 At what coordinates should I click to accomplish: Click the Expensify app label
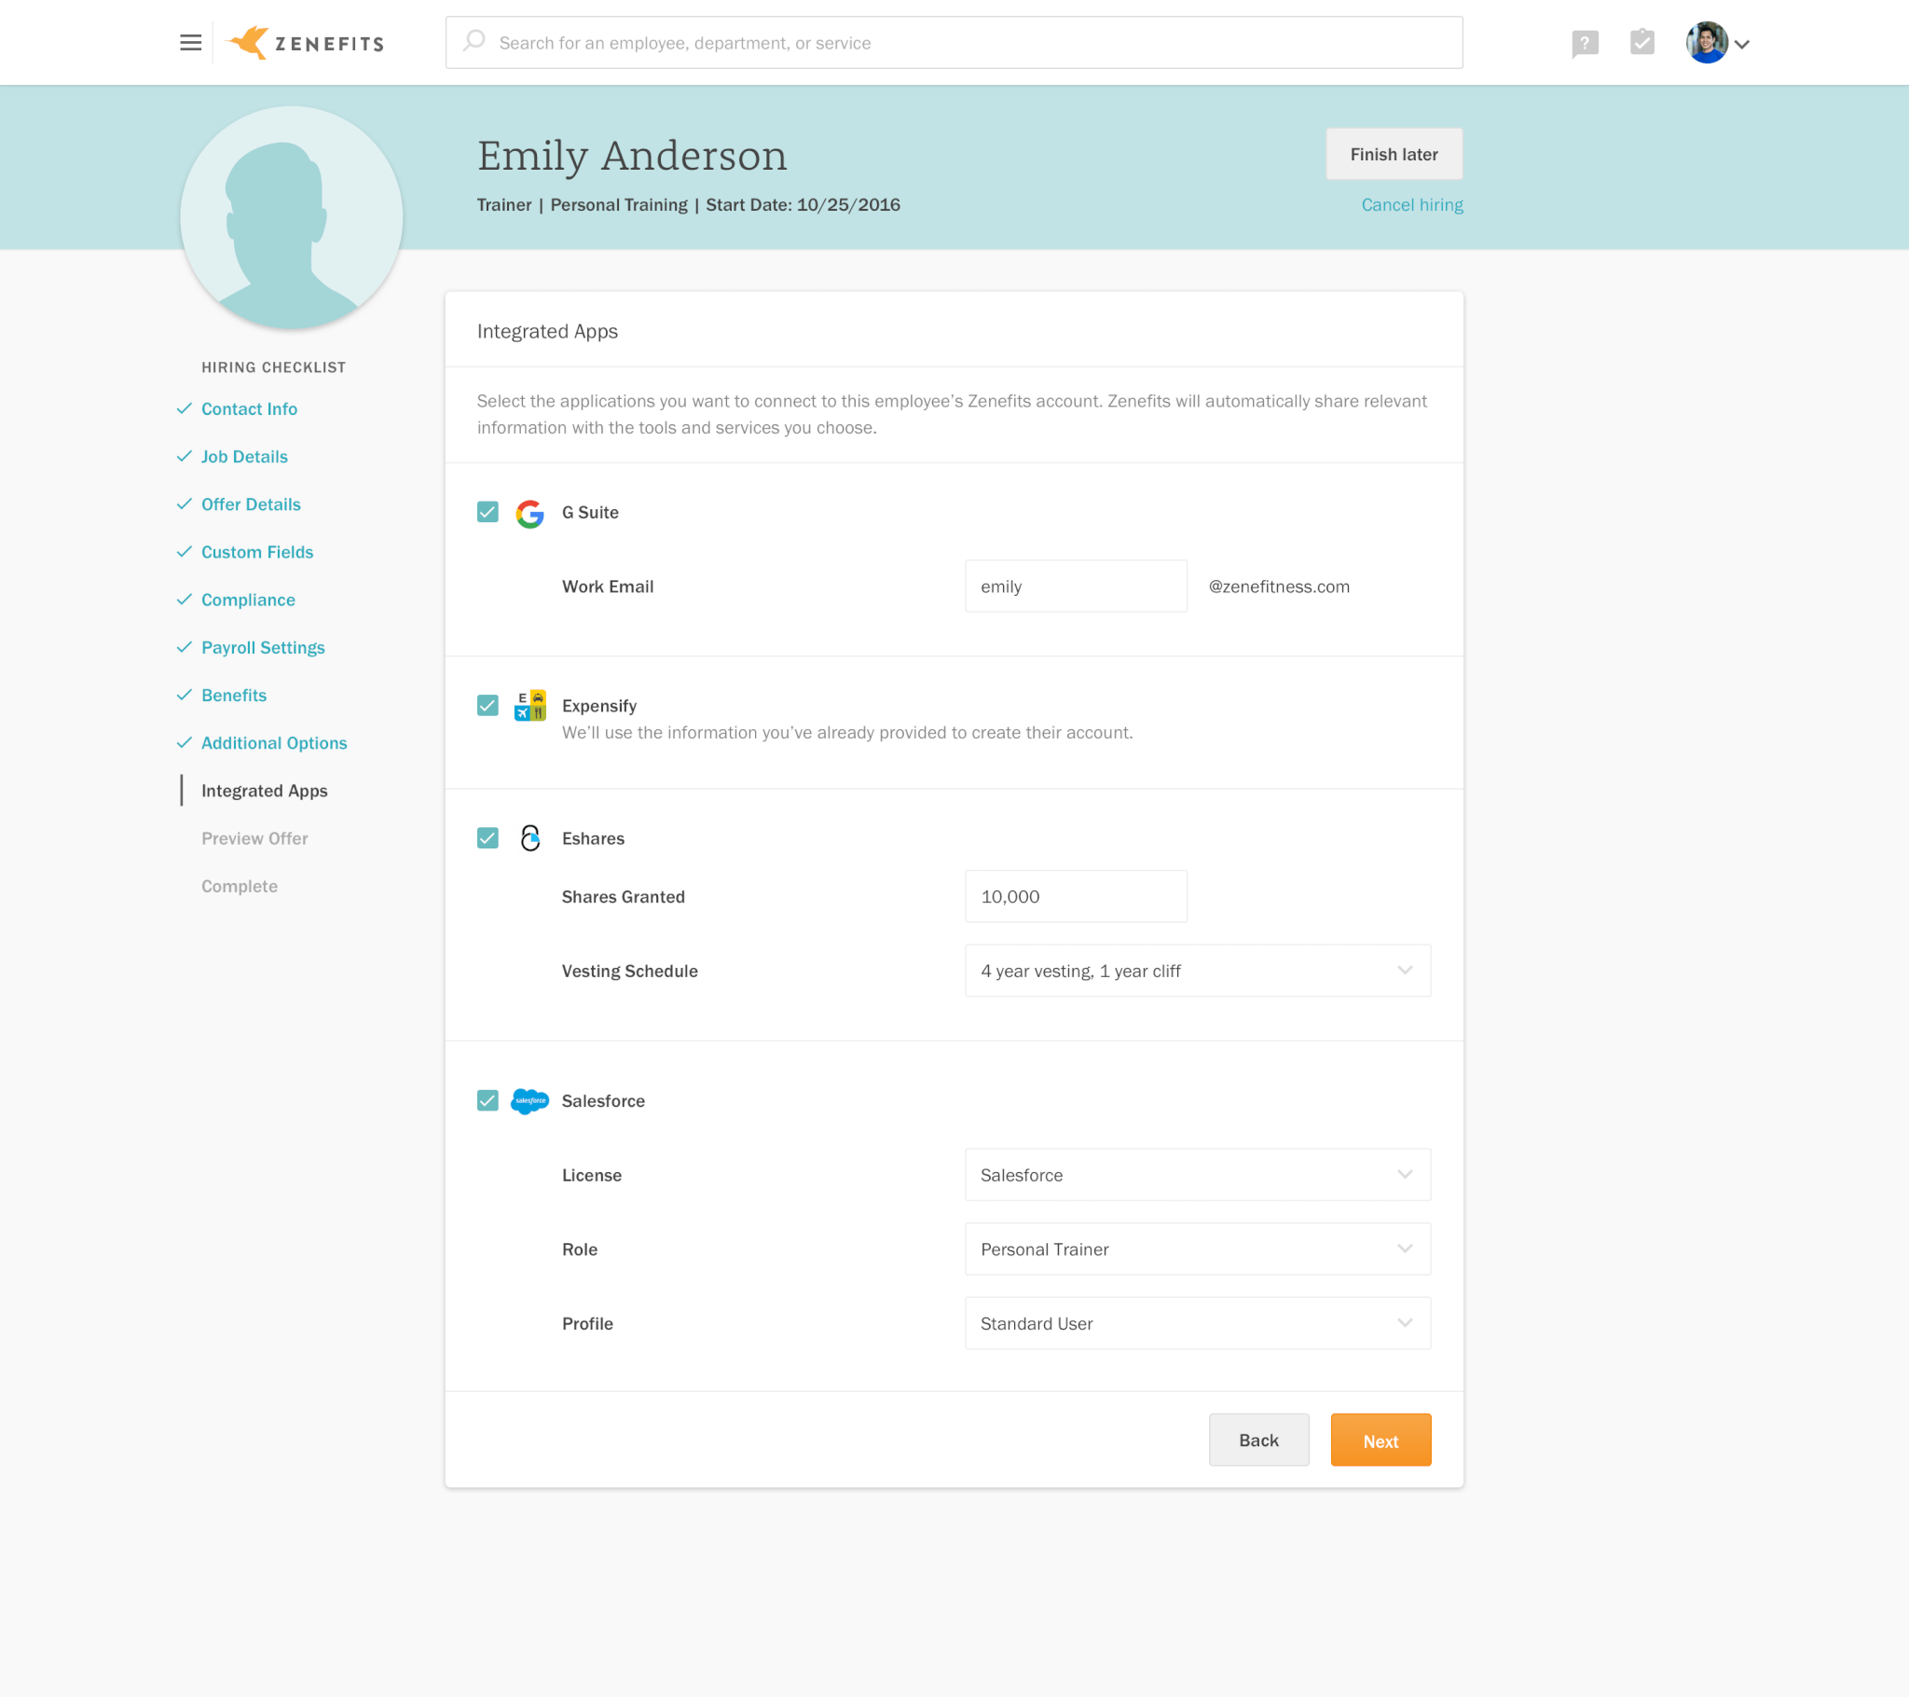599,706
